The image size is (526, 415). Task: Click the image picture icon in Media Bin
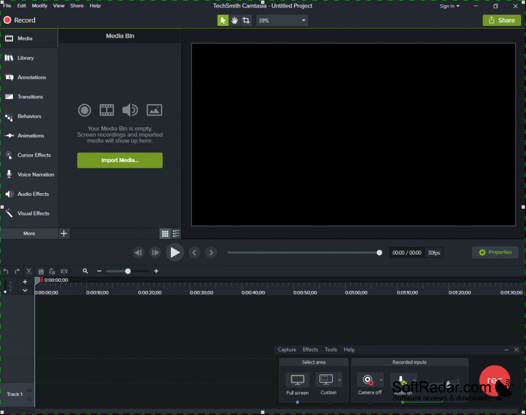tap(154, 110)
